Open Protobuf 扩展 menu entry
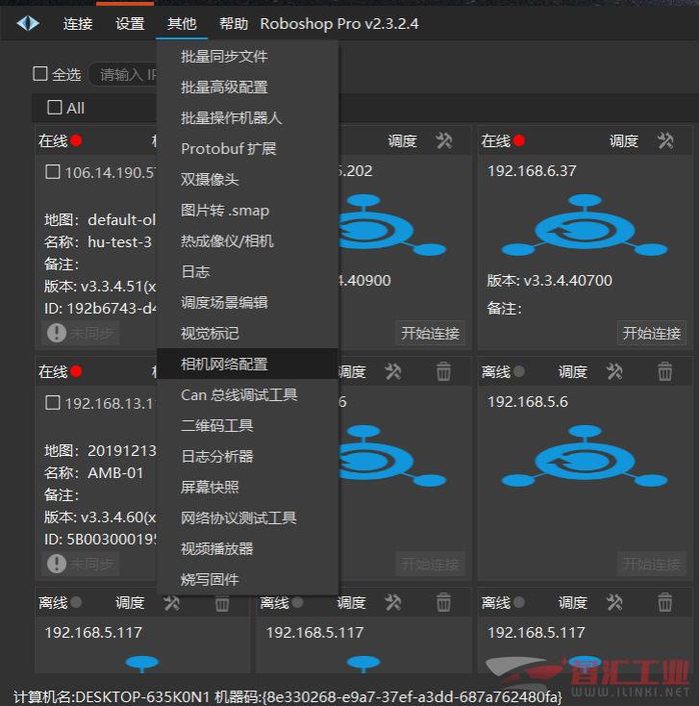The image size is (699, 706). 247,148
